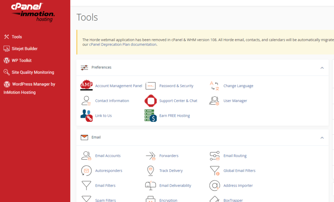
Task: Open Email Routing link
Action: (x=235, y=156)
